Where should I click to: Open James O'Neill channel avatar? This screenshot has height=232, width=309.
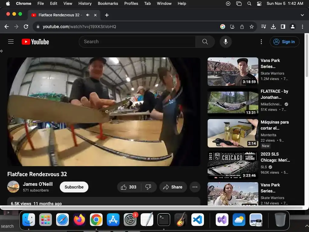pos(13,187)
